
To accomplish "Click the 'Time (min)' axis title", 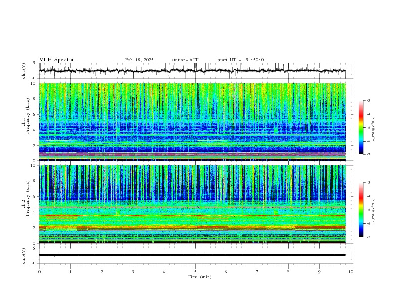I will point(199,277).
